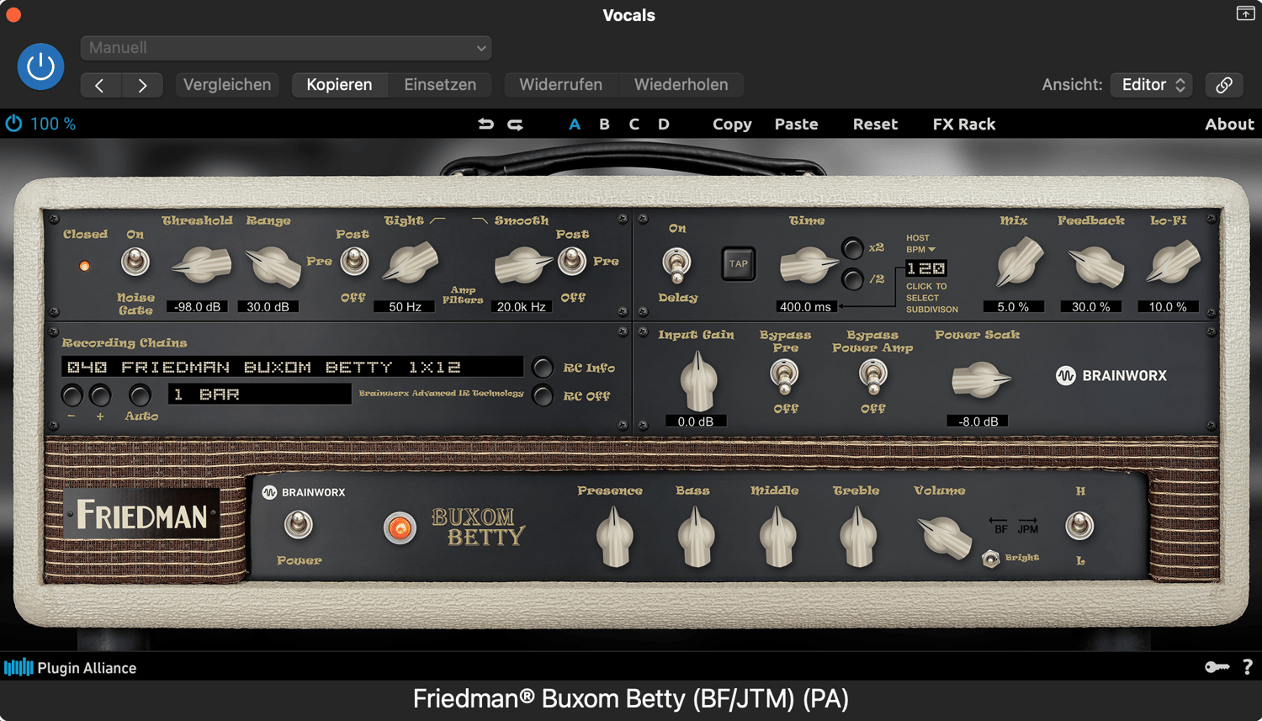Open the About menu item
The image size is (1262, 721).
point(1229,125)
